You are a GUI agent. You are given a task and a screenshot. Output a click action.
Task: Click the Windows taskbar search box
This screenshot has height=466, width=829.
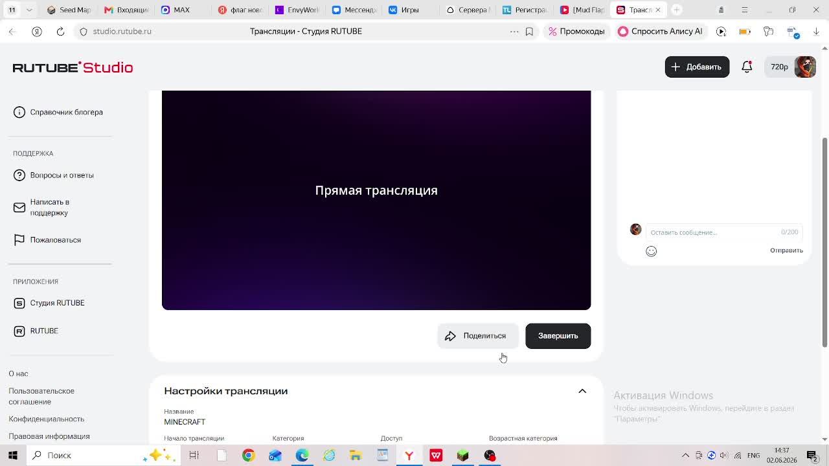pyautogui.click(x=104, y=455)
